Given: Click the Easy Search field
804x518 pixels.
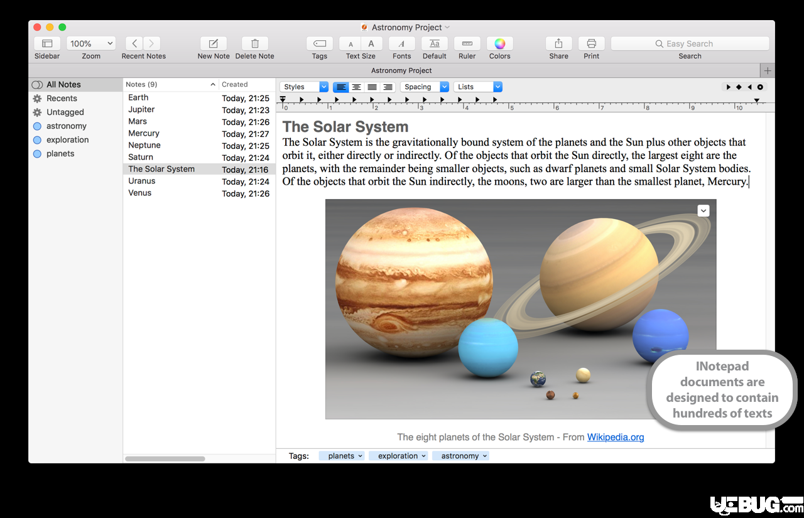Looking at the screenshot, I should (690, 43).
